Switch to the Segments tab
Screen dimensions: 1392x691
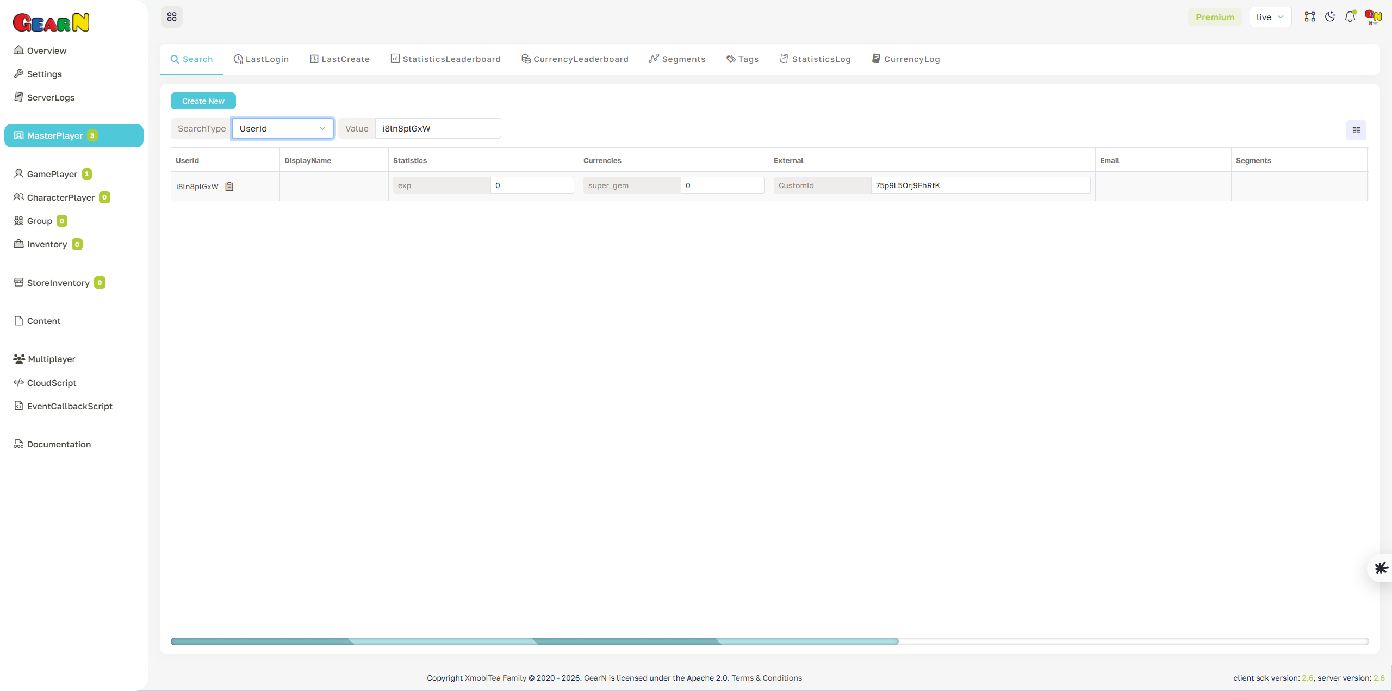(677, 59)
